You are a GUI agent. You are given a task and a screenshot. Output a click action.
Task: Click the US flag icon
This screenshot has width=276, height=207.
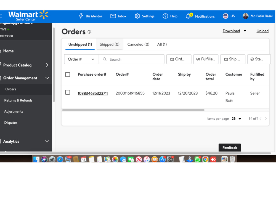click(x=225, y=16)
